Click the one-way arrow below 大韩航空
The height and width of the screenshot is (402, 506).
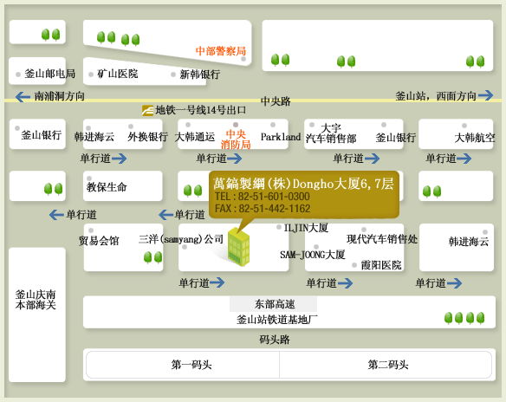(464, 159)
